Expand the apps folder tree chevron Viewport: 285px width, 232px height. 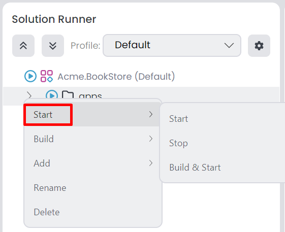click(29, 95)
